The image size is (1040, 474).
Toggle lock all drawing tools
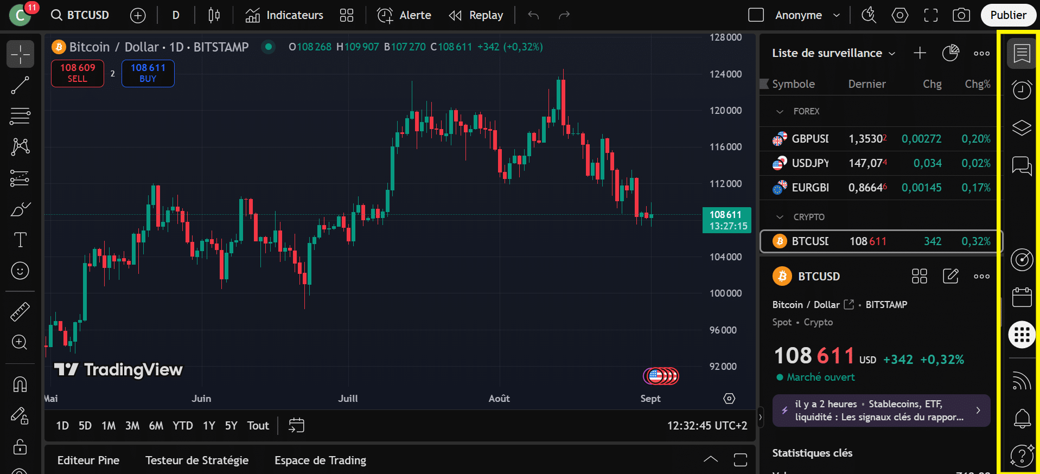(20, 447)
